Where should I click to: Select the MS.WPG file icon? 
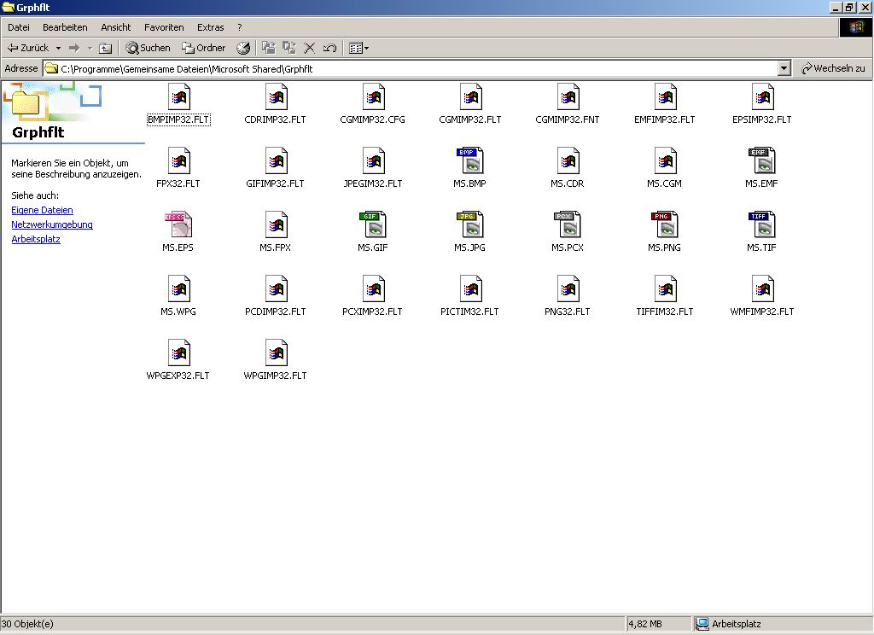(179, 289)
